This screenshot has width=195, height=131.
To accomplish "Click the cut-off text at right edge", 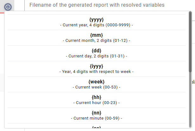I will (193, 82).
